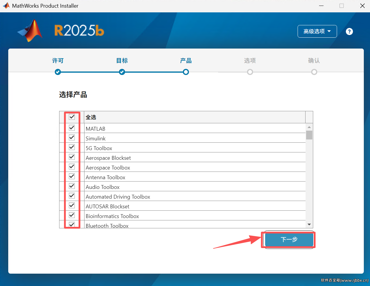Select the 产品 step label

pyautogui.click(x=186, y=61)
